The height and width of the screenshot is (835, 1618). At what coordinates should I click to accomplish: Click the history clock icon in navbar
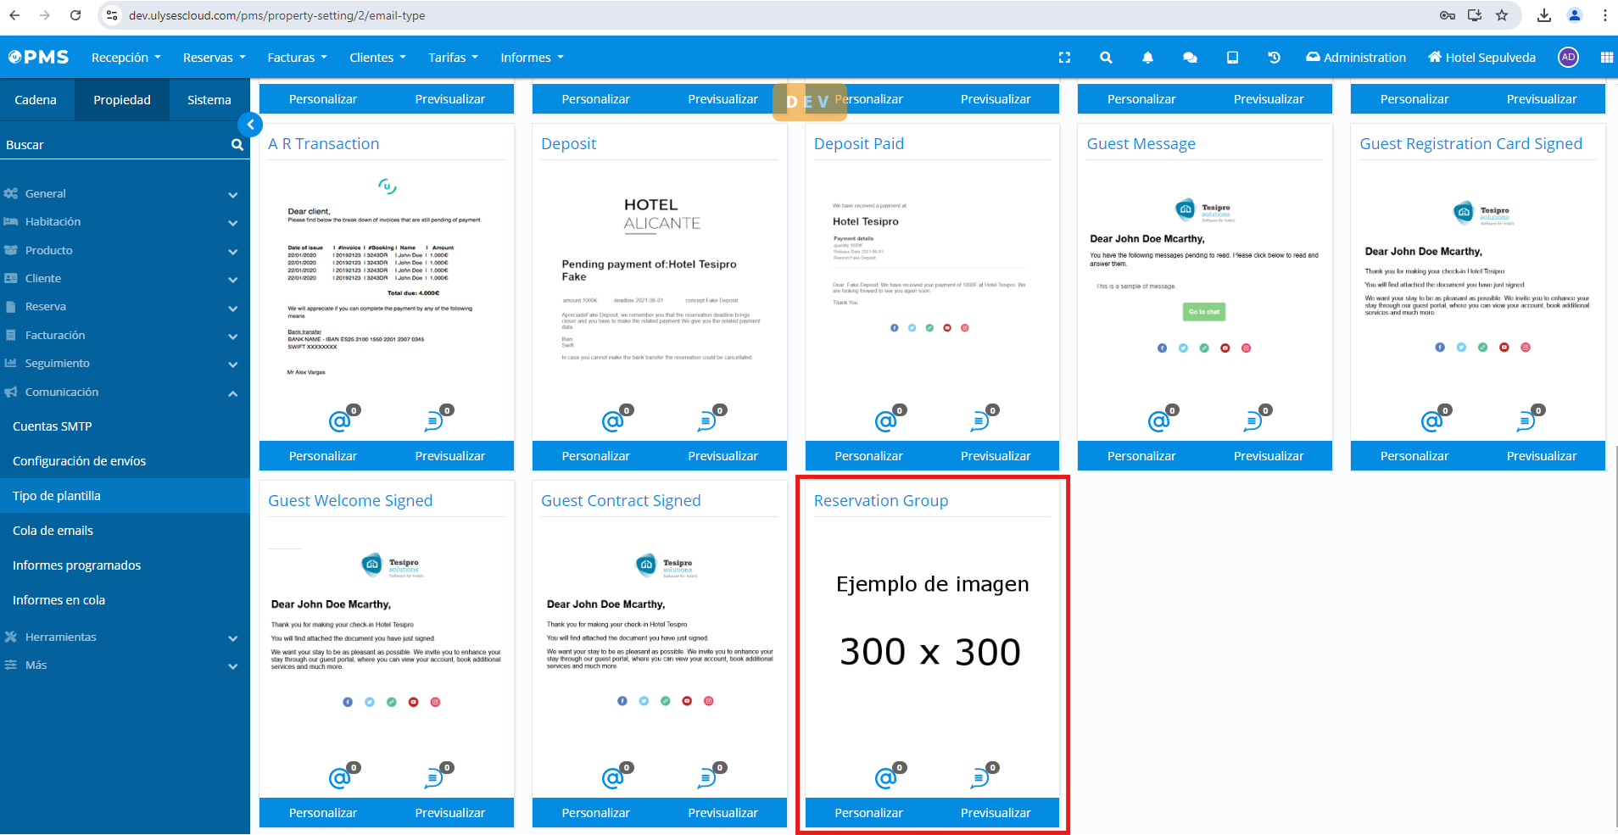1274,58
